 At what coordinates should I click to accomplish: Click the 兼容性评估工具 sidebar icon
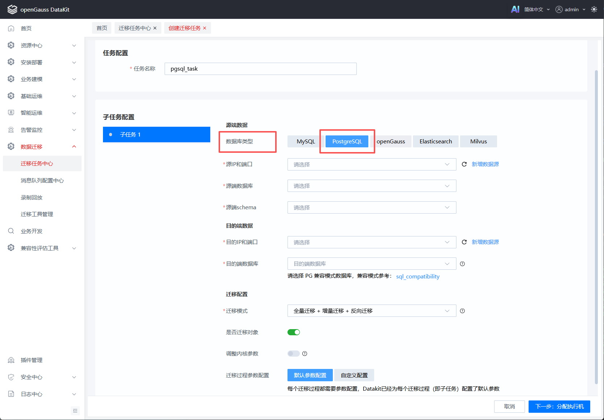click(11, 248)
